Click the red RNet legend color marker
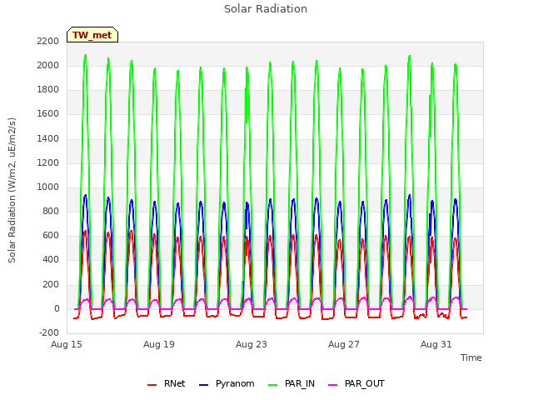The image size is (533, 400). tap(152, 385)
